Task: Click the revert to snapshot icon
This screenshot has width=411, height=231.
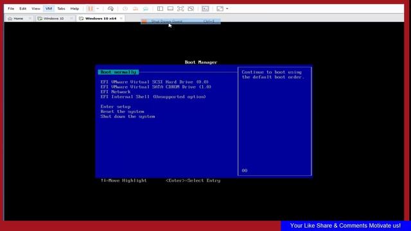Action: [x=136, y=8]
